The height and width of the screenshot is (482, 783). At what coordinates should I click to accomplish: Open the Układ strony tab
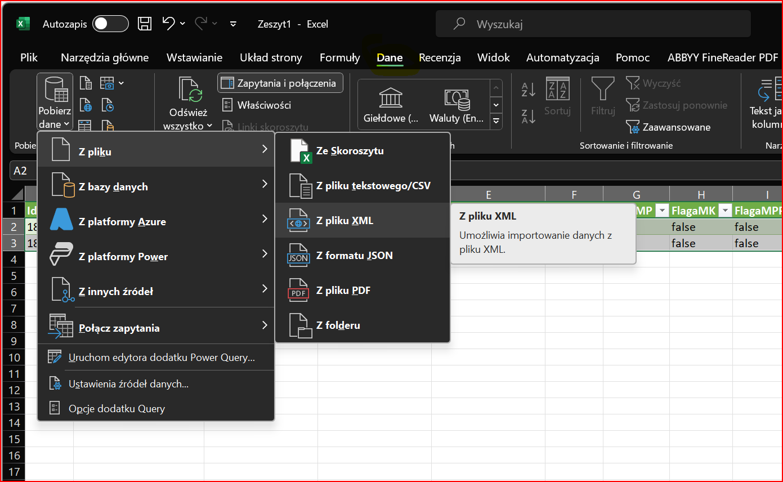click(271, 57)
